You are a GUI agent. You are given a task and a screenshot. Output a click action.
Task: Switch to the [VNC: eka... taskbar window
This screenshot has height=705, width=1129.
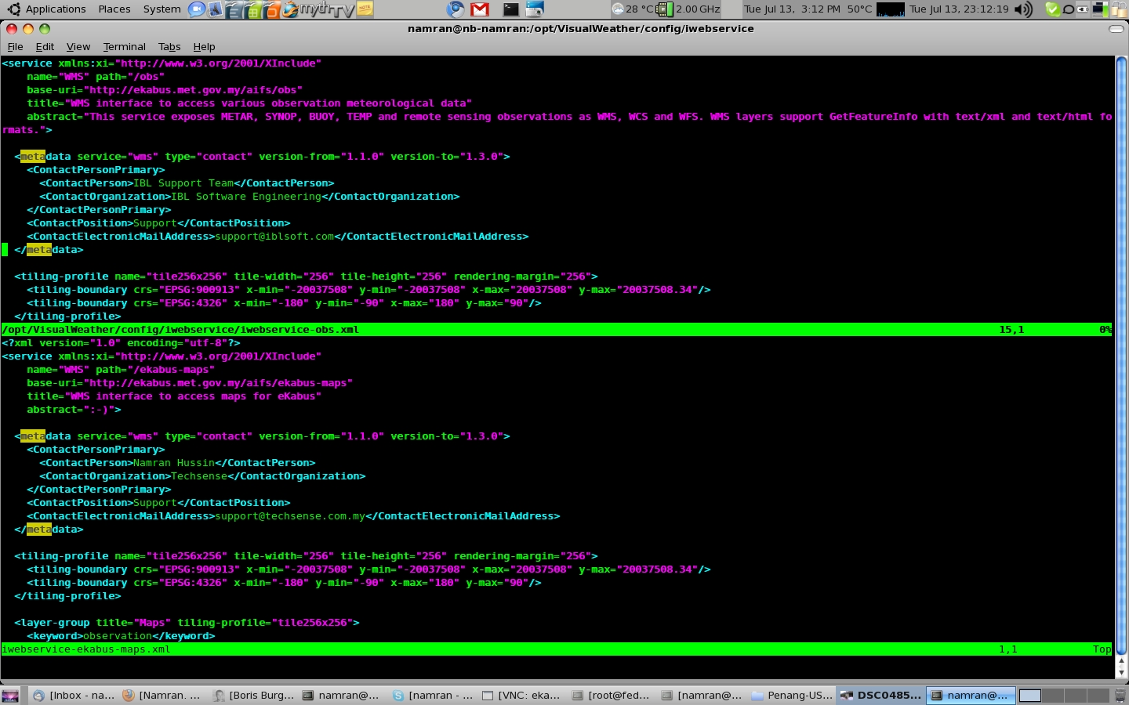(521, 696)
